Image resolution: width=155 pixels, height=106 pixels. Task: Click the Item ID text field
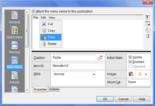click(x=77, y=66)
